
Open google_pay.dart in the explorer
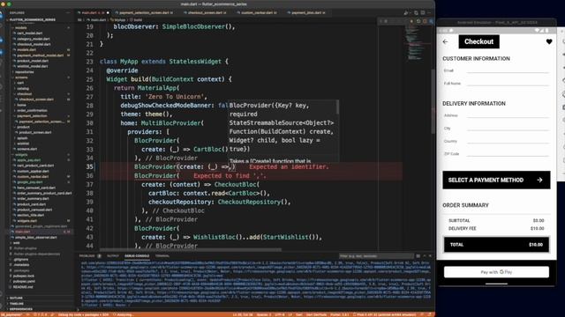(29, 182)
